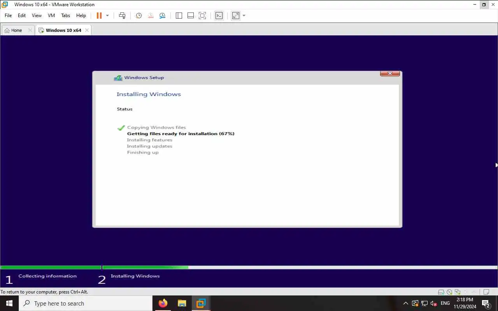Open the VM menu
498x311 pixels.
click(51, 16)
